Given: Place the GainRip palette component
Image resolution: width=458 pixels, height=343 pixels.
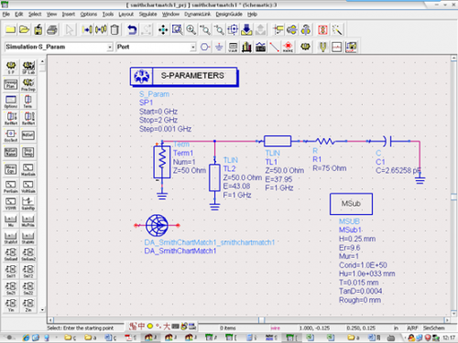Looking at the screenshot, I should coord(28,203).
